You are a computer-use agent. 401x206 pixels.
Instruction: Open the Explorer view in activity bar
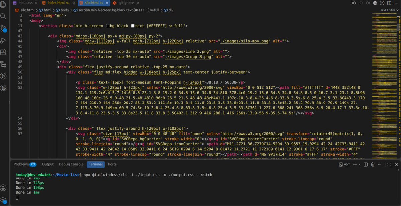pos(3,4)
